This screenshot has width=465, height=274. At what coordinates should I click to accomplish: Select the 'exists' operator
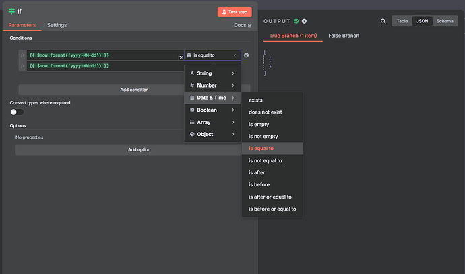coord(272,100)
